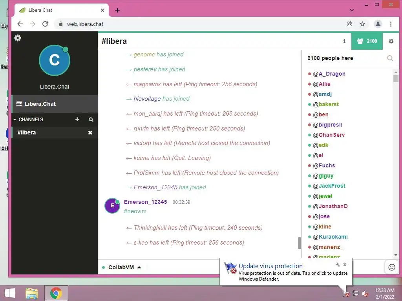Go back in browser

(20, 24)
